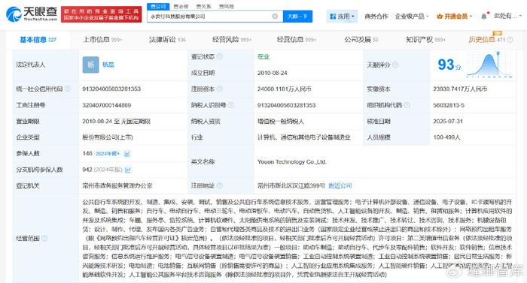Click the red promotional banner beside the logo
This screenshot has height=283, width=527.
click(101, 14)
